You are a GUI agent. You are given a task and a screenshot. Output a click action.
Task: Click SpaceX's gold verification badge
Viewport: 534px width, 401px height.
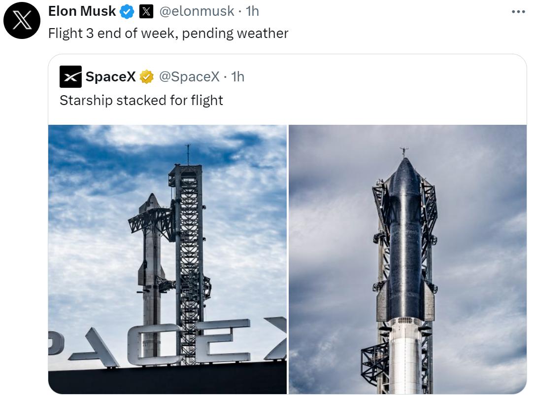(147, 76)
